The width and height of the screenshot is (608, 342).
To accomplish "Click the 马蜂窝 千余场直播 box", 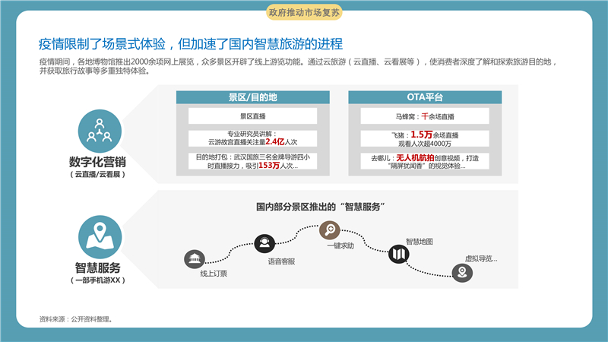I will point(425,116).
